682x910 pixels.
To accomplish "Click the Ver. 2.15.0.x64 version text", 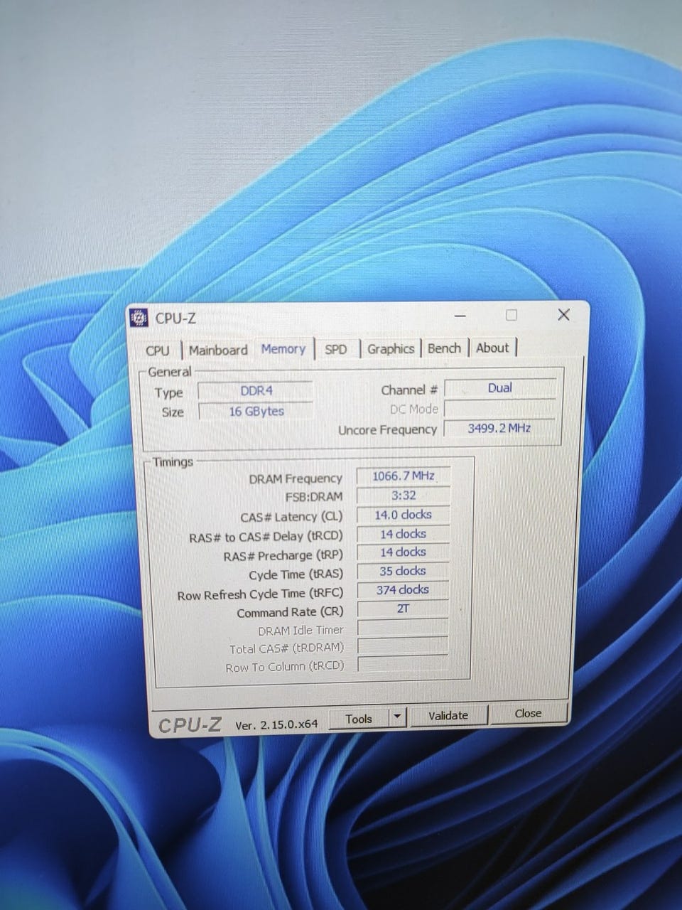I will click(x=276, y=724).
